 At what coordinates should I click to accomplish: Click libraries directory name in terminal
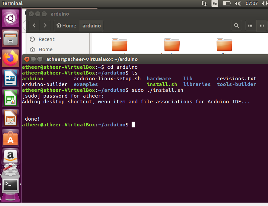pos(197,84)
